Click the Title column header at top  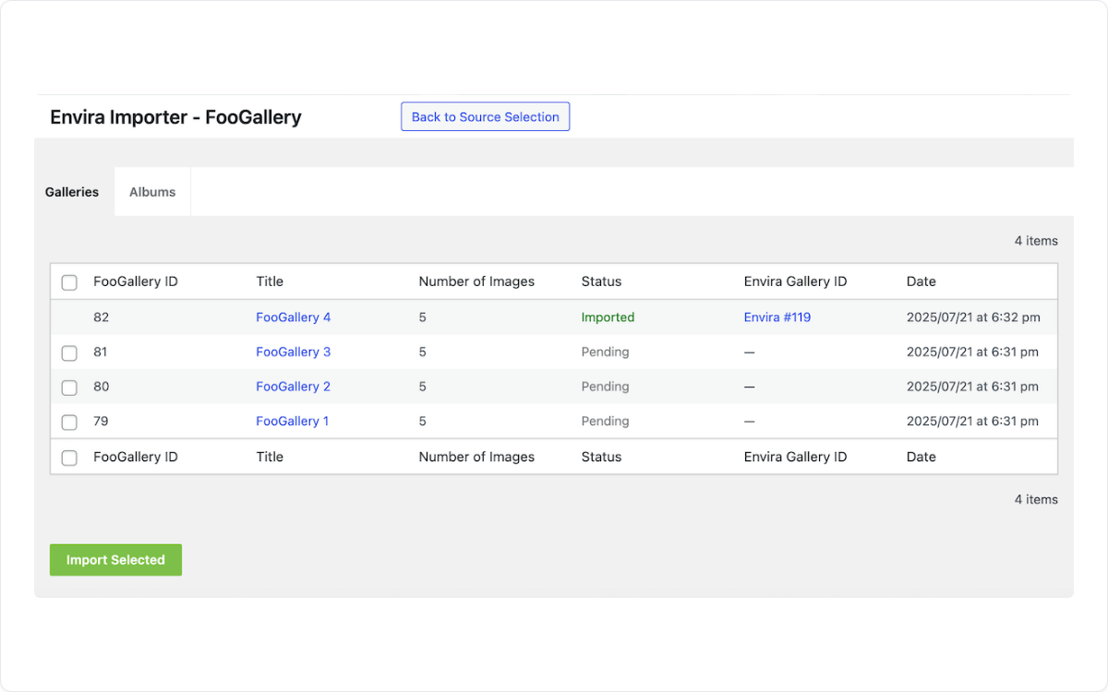[270, 281]
